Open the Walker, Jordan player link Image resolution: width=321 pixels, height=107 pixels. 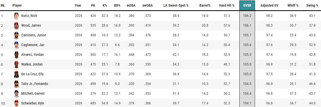tap(32, 65)
